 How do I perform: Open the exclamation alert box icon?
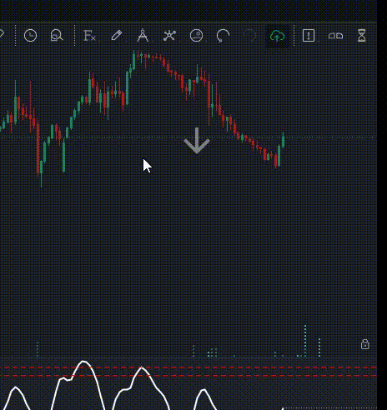tap(309, 35)
